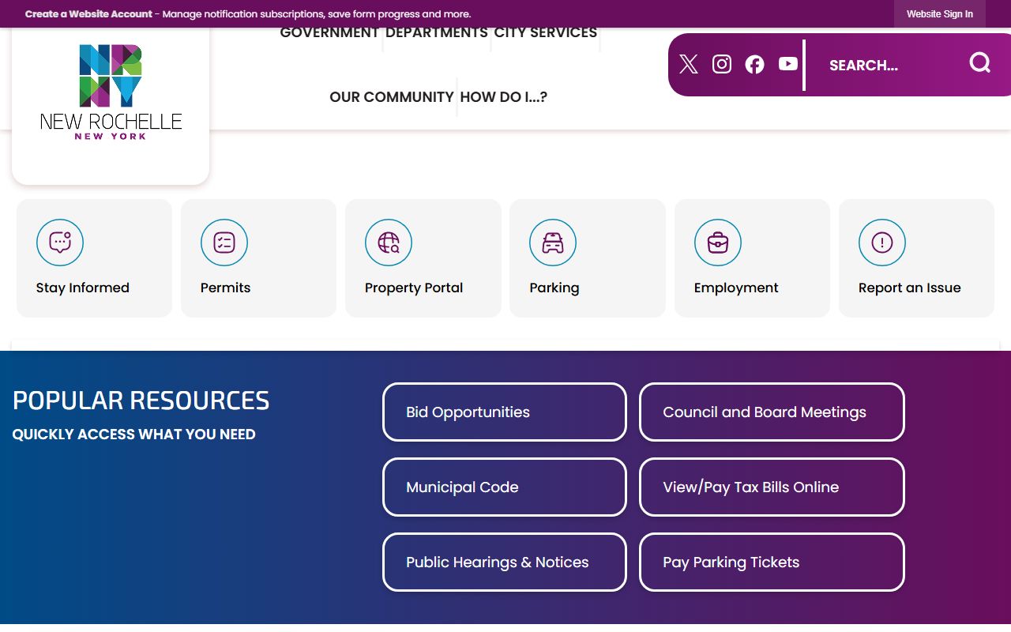Select View/Pay Tax Bills Online

[772, 487]
